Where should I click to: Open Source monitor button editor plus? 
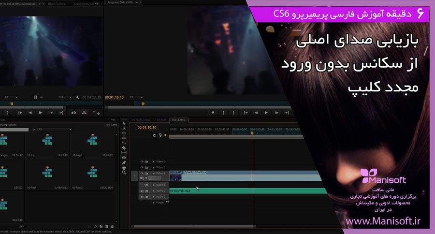(x=99, y=114)
